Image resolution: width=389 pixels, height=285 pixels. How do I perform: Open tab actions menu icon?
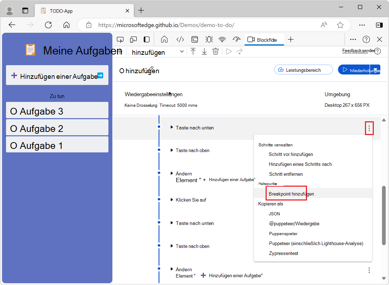(25, 11)
